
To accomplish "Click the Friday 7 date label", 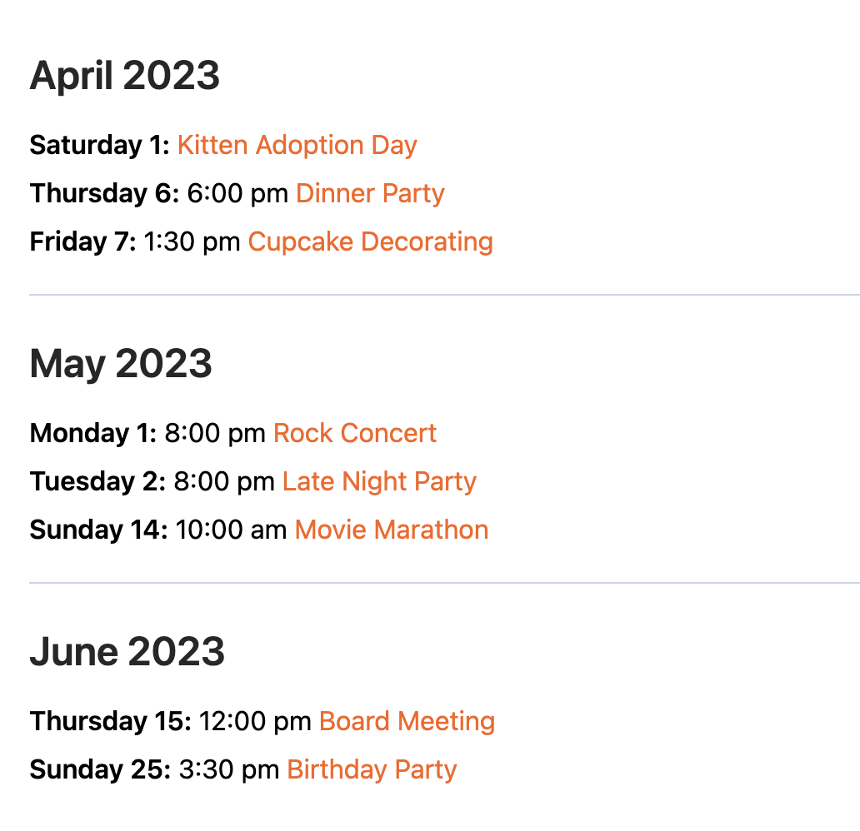I will point(82,242).
